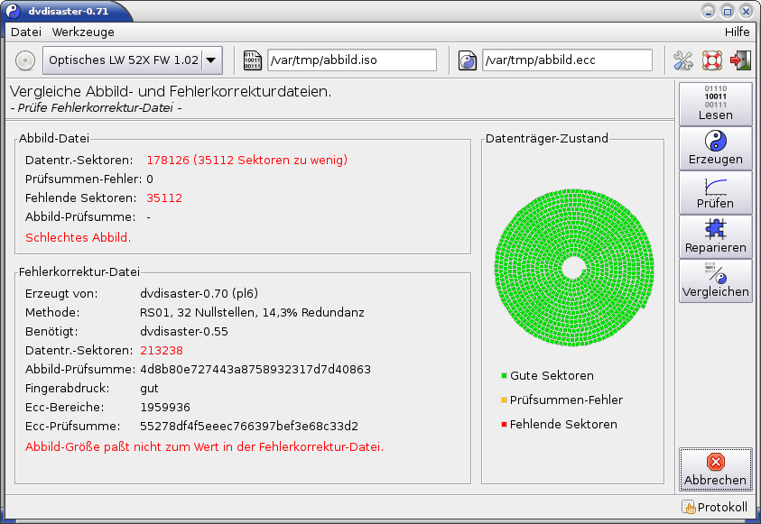Open the Protokoll log view

714,507
